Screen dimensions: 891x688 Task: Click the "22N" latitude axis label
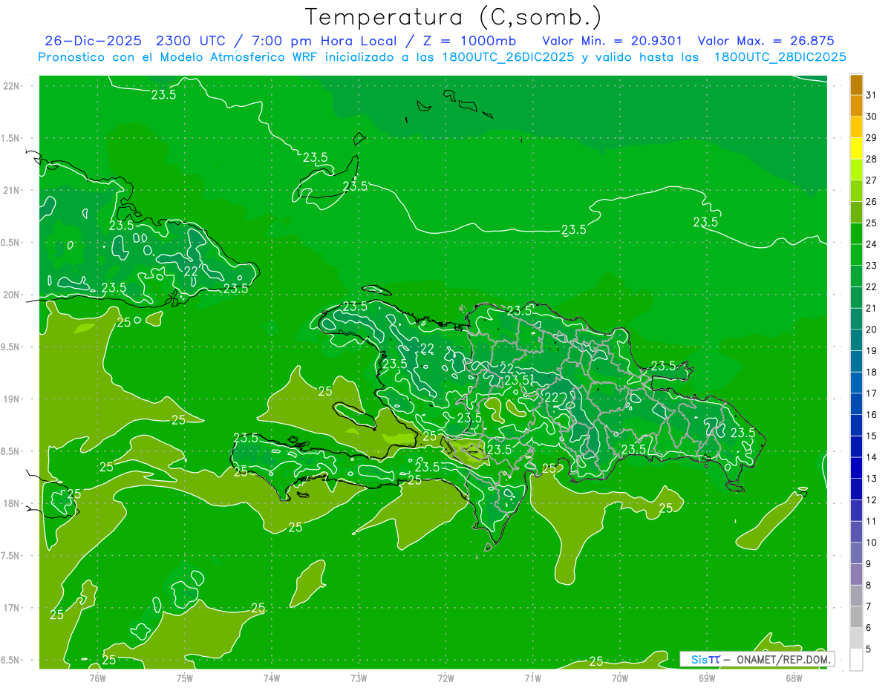click(x=11, y=86)
